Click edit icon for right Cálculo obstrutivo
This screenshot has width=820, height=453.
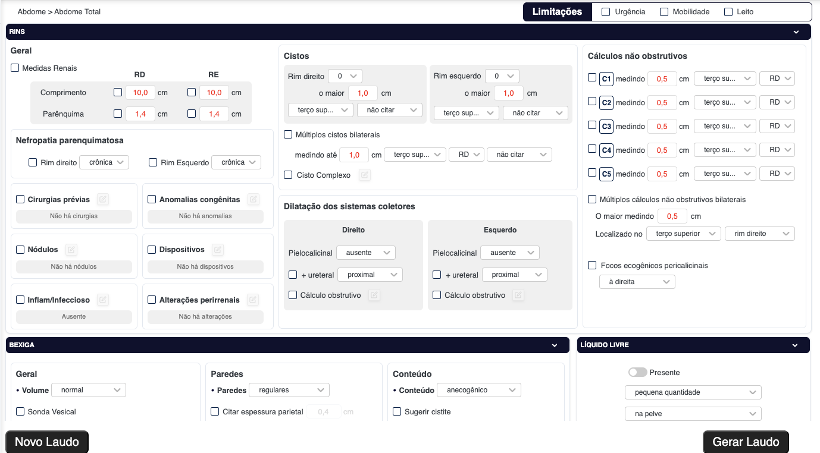pyautogui.click(x=374, y=295)
